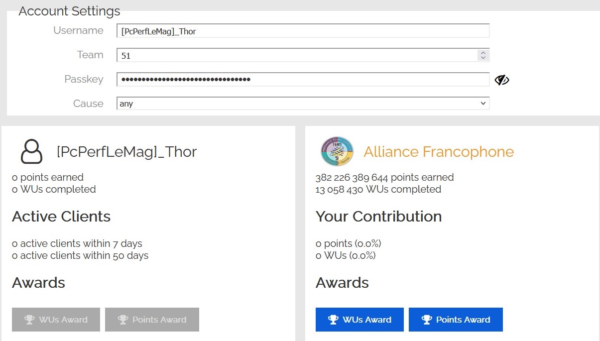Viewport: 600px width, 341px height.
Task: Click the trophy icon on the grey WUs Award
Action: tap(30, 320)
